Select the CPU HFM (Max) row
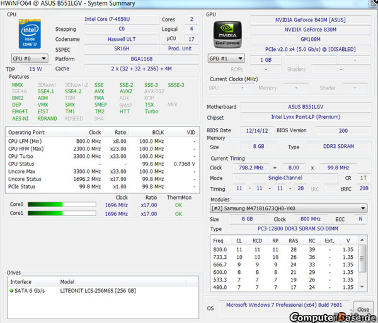The height and width of the screenshot is (323, 378). pos(102,149)
